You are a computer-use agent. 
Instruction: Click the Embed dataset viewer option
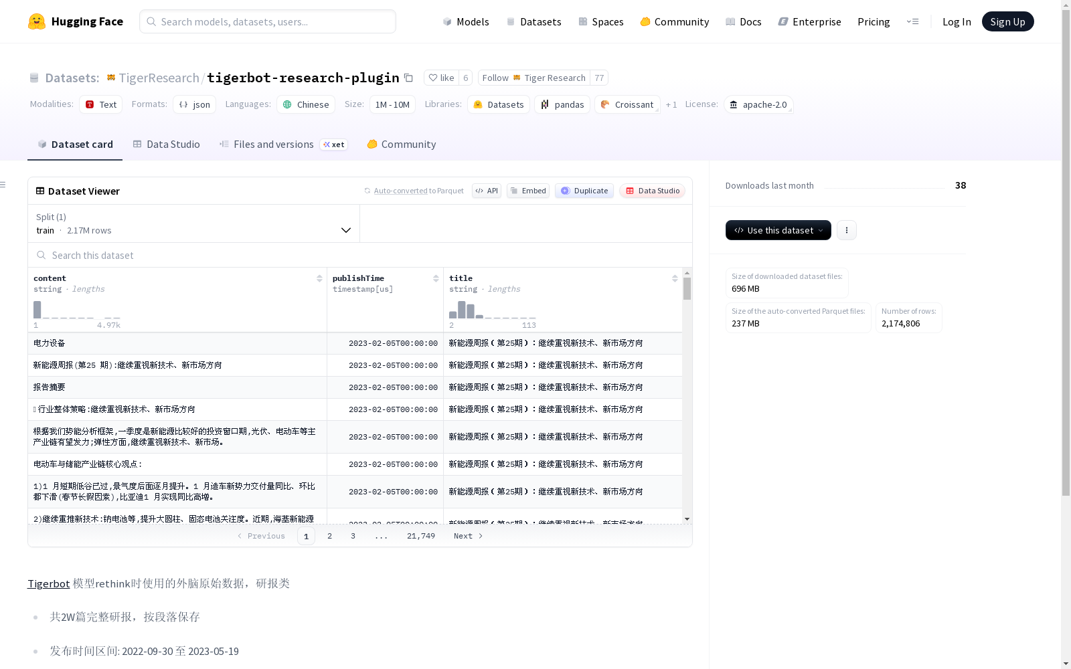tap(527, 191)
